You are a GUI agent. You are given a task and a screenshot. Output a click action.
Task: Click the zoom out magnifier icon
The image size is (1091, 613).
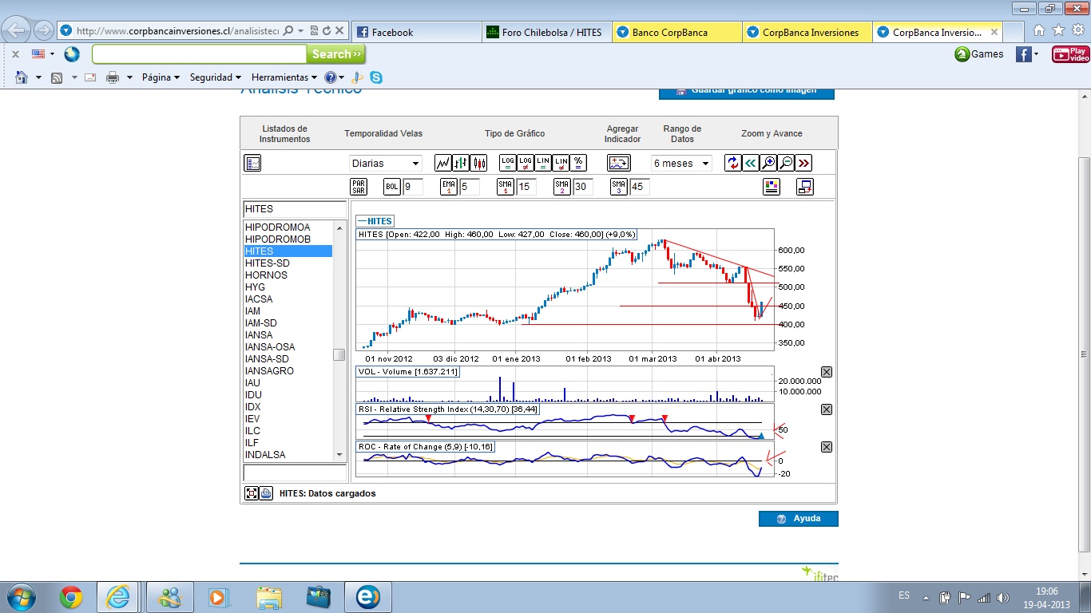pos(786,163)
